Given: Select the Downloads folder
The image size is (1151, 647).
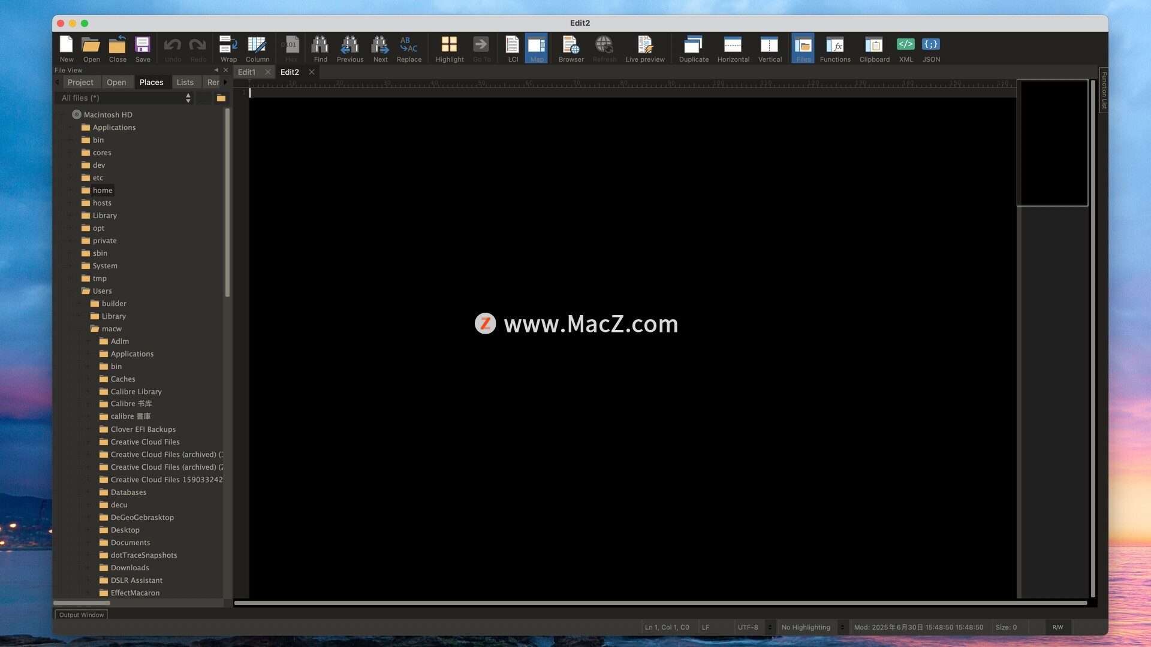Looking at the screenshot, I should 129,568.
